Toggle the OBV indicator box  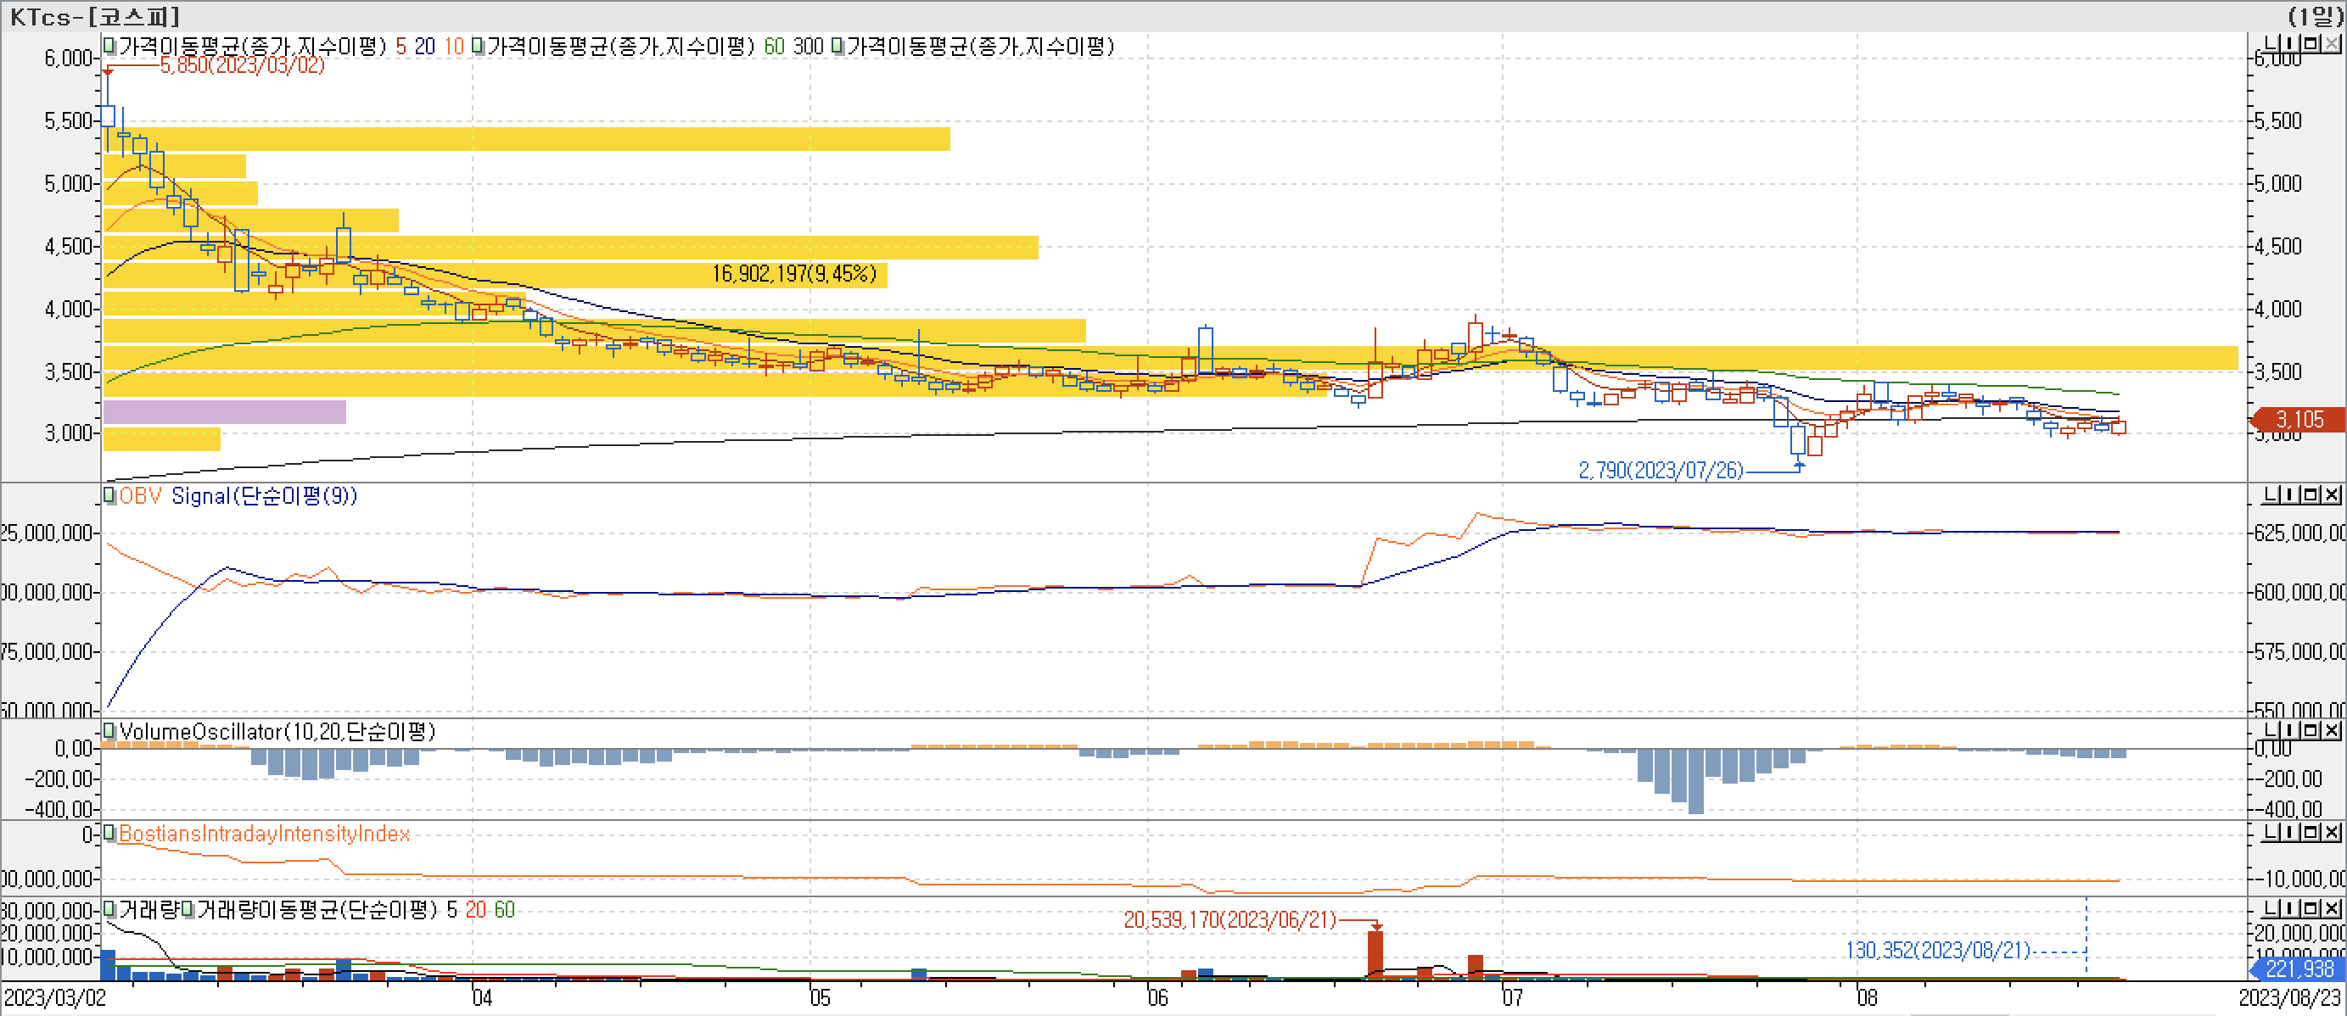[x=109, y=495]
